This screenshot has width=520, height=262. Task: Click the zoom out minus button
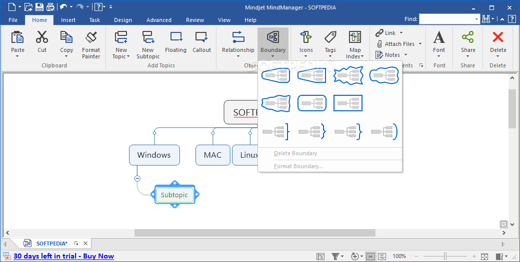(416, 257)
